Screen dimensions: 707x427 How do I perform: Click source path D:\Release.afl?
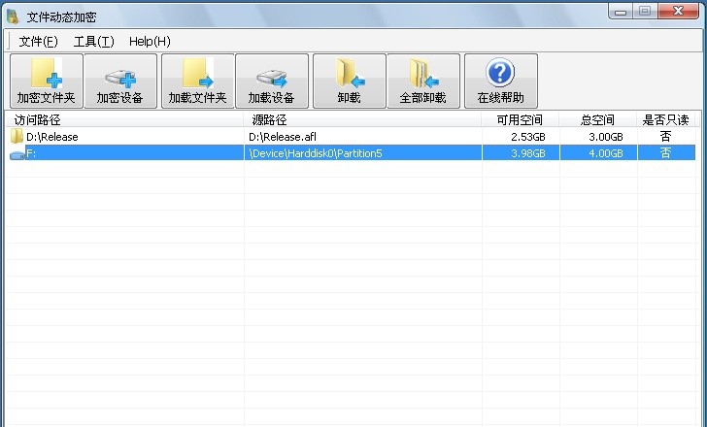283,137
